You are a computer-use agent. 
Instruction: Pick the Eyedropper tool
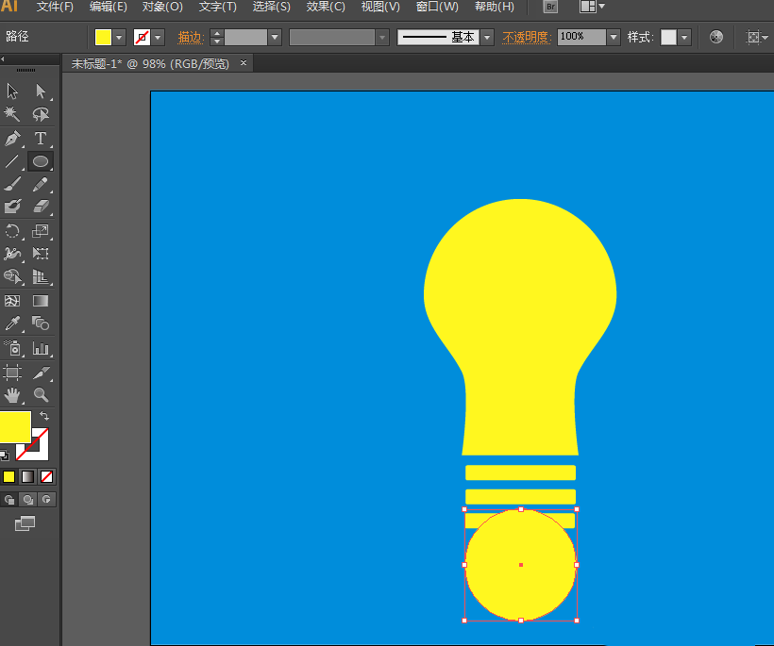tap(12, 323)
